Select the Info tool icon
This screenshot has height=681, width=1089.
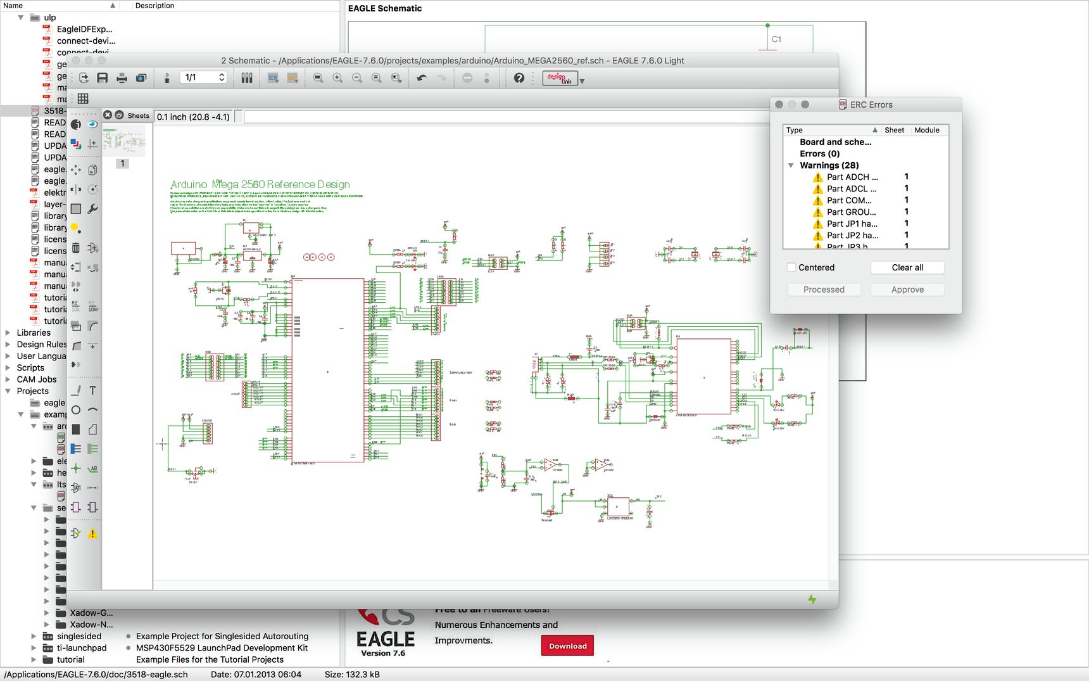coord(76,124)
